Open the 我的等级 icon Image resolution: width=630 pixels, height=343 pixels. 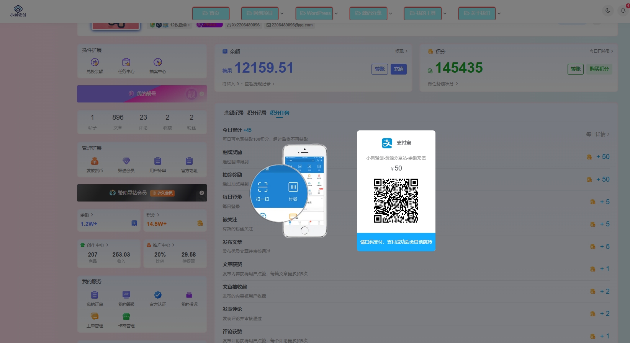(x=126, y=295)
